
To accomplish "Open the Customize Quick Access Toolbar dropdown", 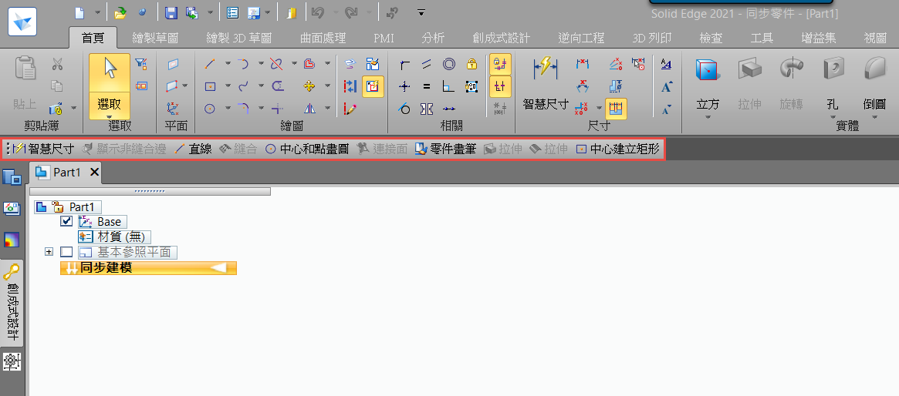I will point(421,12).
